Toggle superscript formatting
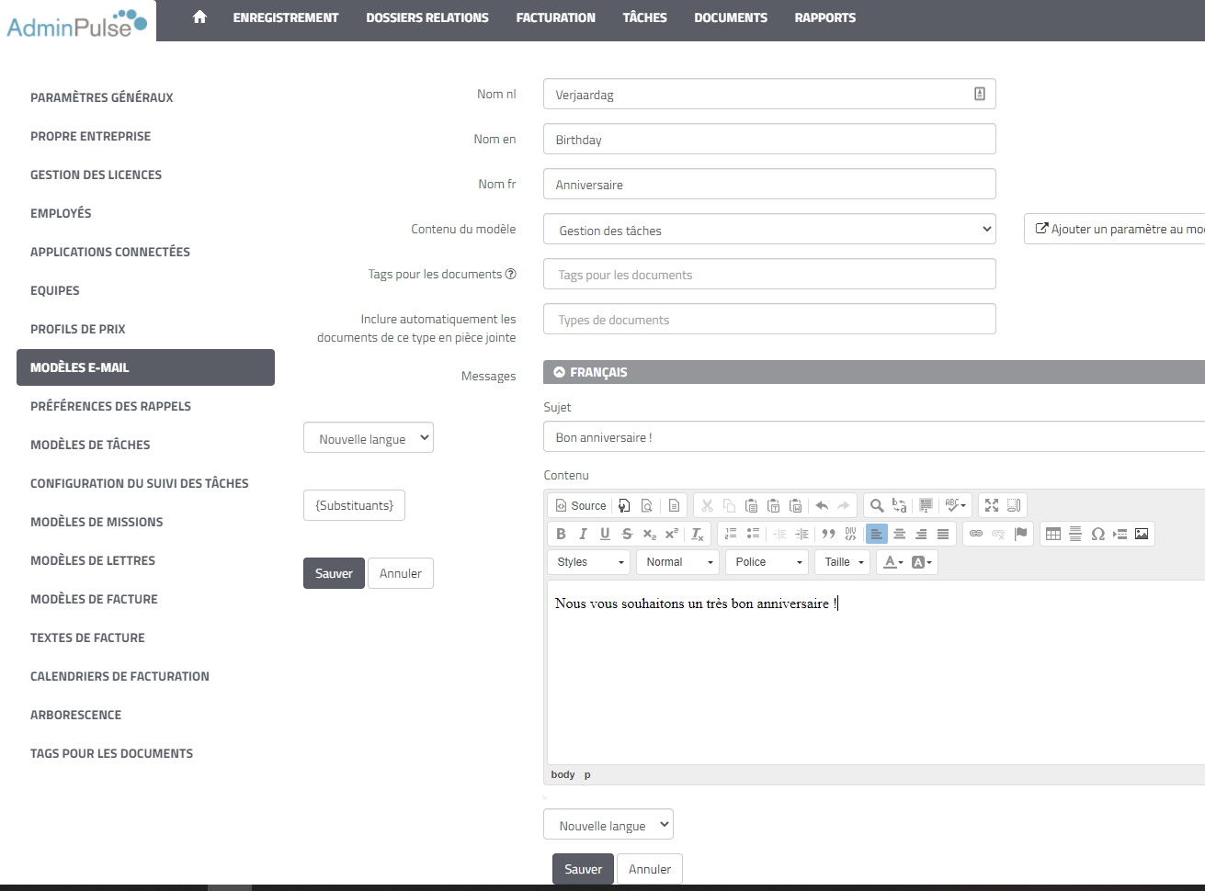 (671, 534)
